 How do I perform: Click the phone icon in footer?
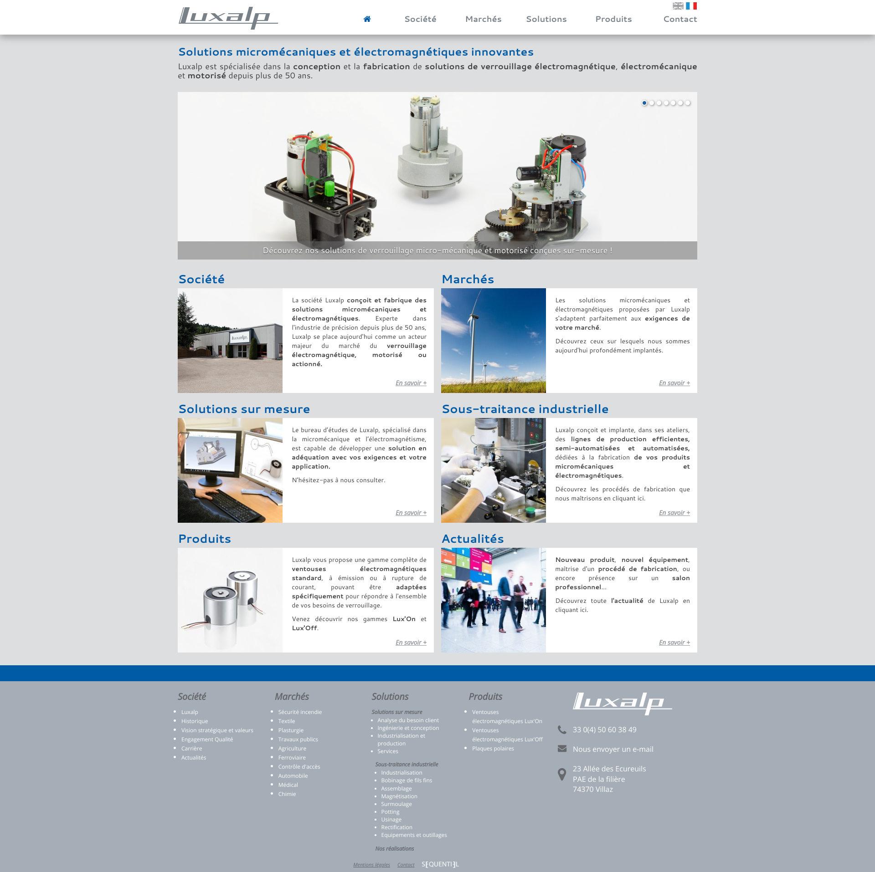point(562,730)
